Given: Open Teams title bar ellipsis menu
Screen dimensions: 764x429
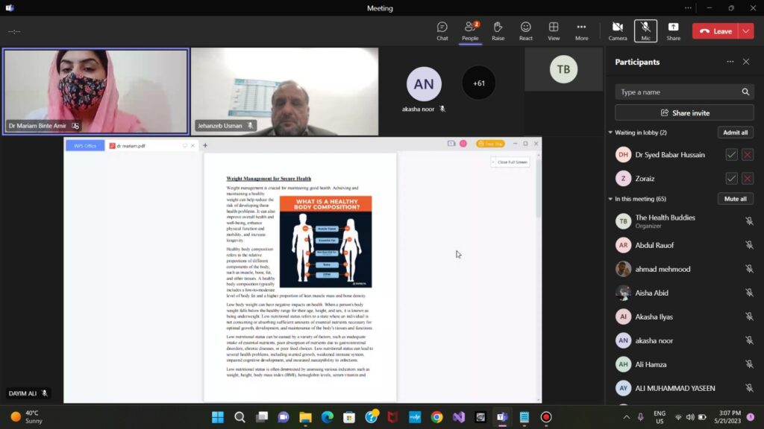Looking at the screenshot, I should [688, 7].
